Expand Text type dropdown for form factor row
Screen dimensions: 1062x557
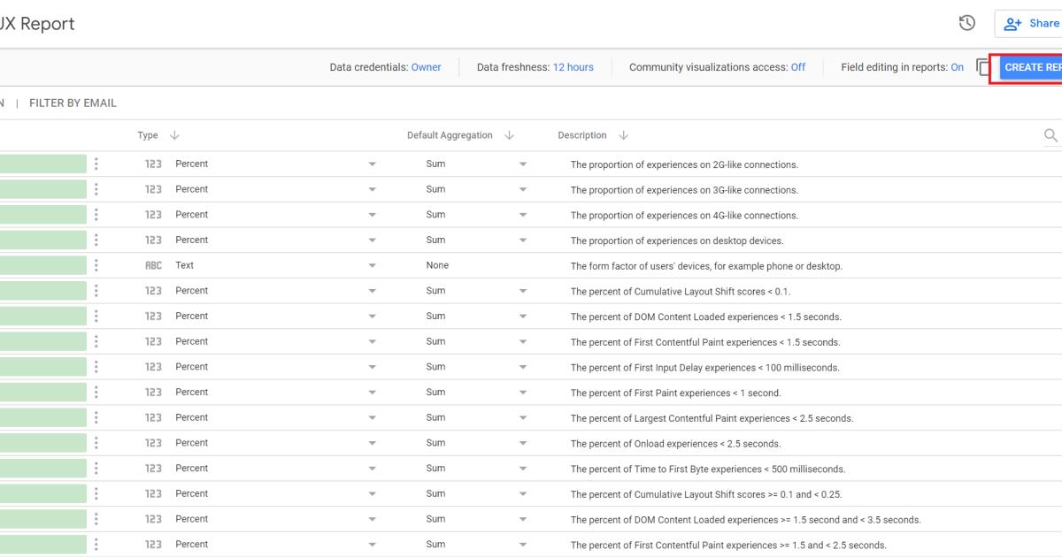pyautogui.click(x=372, y=265)
